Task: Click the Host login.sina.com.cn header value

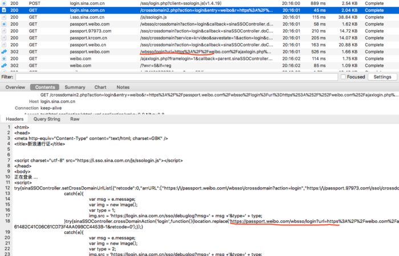Action: (58, 101)
